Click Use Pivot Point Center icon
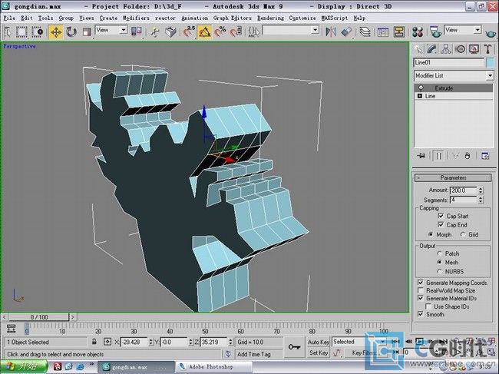499x374 pixels. coord(136,31)
